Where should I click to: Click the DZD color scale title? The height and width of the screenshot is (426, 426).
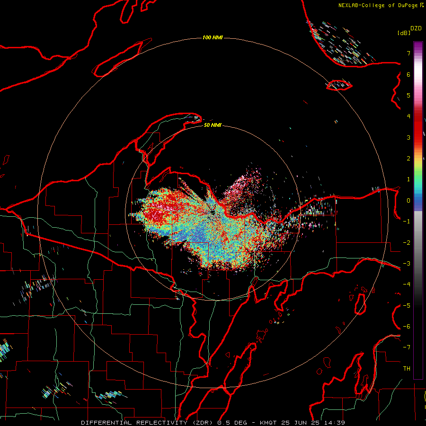[416, 28]
